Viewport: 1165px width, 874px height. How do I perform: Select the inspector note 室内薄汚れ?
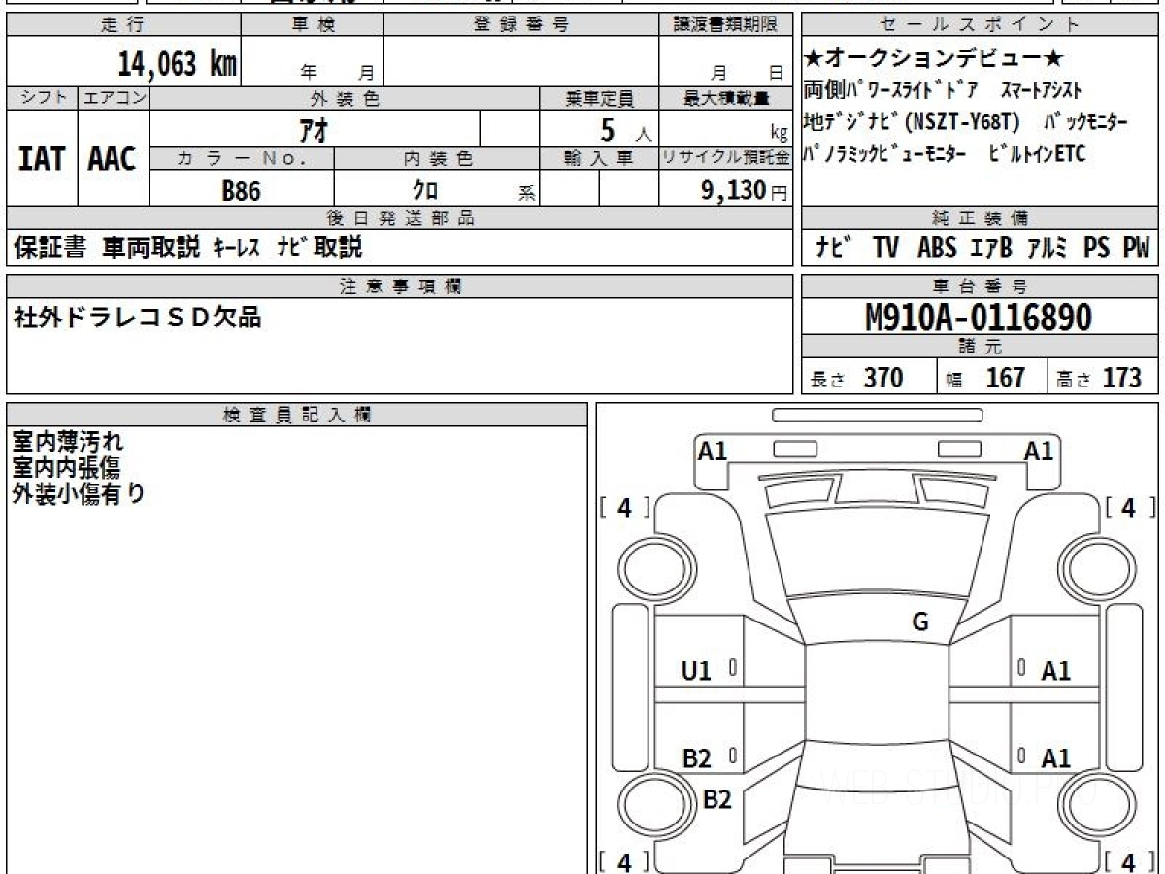(68, 442)
